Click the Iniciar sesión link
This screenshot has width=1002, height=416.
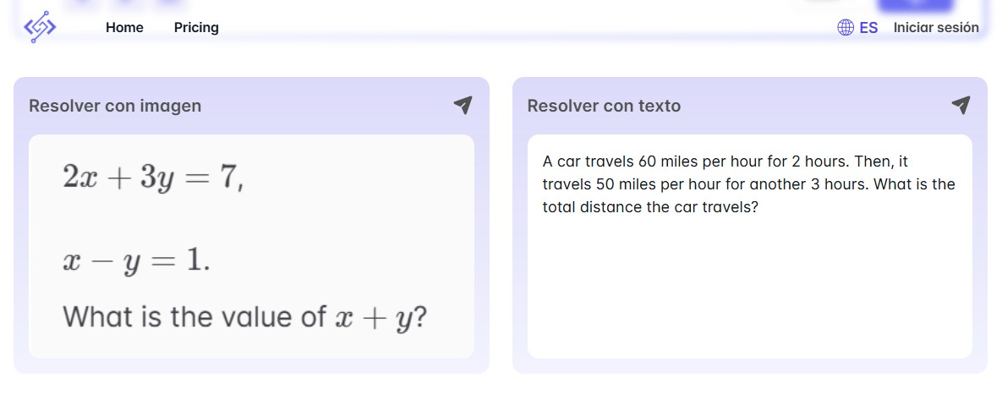(x=936, y=27)
